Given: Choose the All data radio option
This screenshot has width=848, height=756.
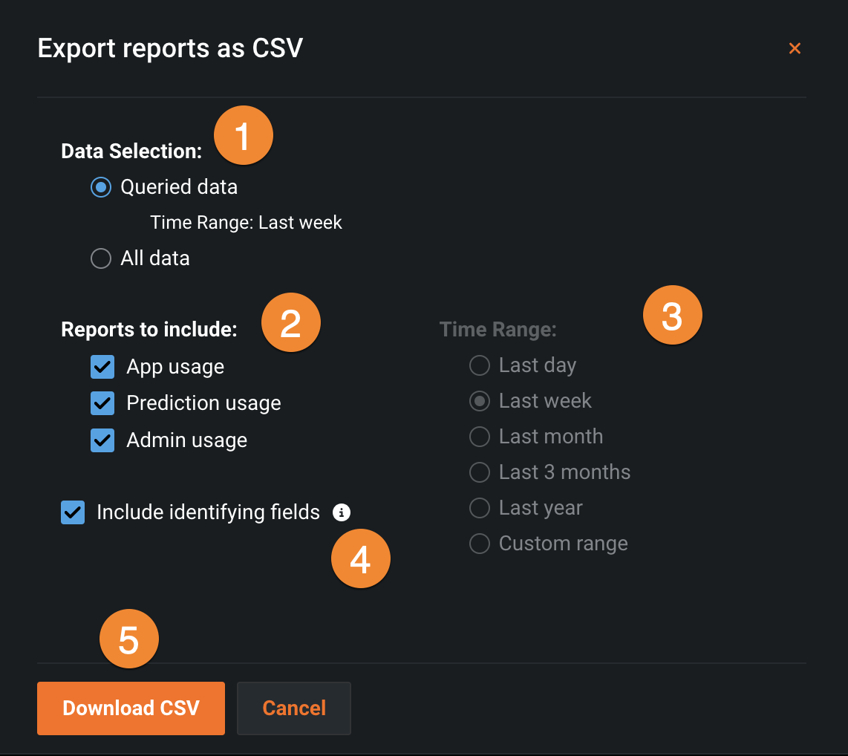Looking at the screenshot, I should [101, 258].
